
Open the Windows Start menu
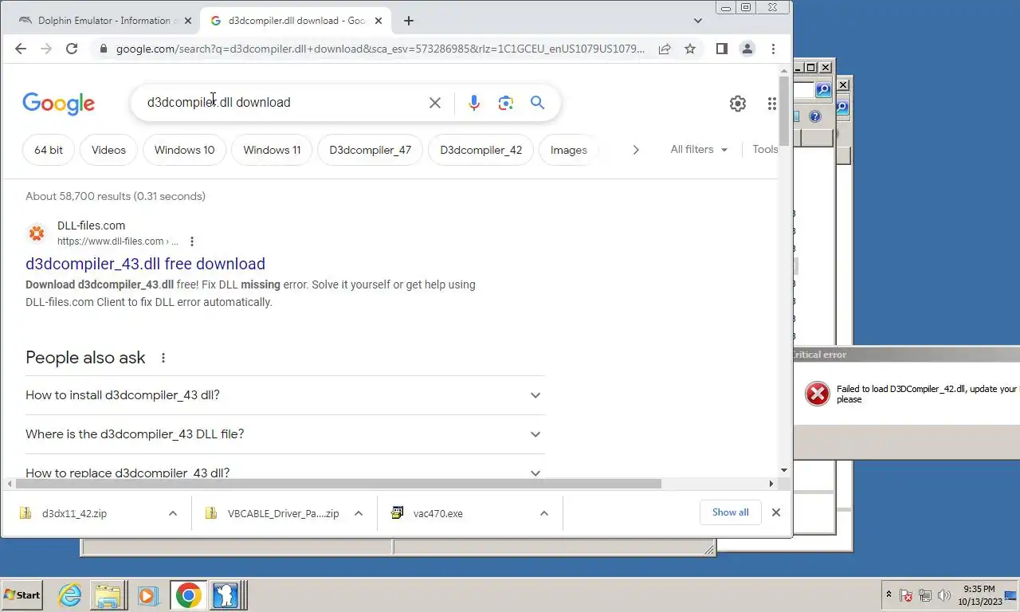tap(22, 595)
